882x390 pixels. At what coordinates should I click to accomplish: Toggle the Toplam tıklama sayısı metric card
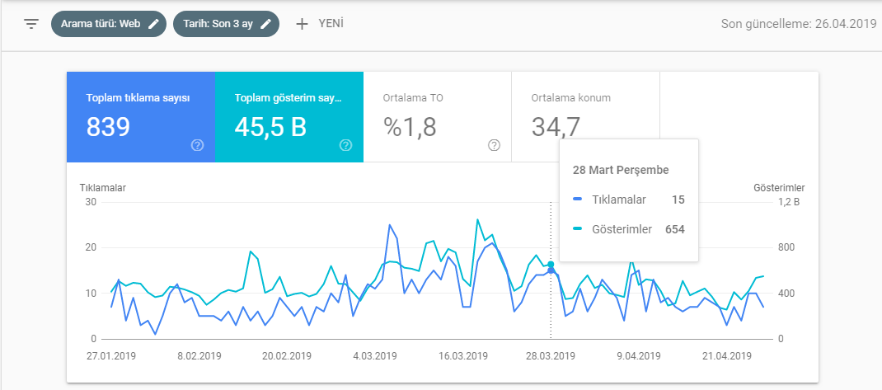[x=141, y=117]
